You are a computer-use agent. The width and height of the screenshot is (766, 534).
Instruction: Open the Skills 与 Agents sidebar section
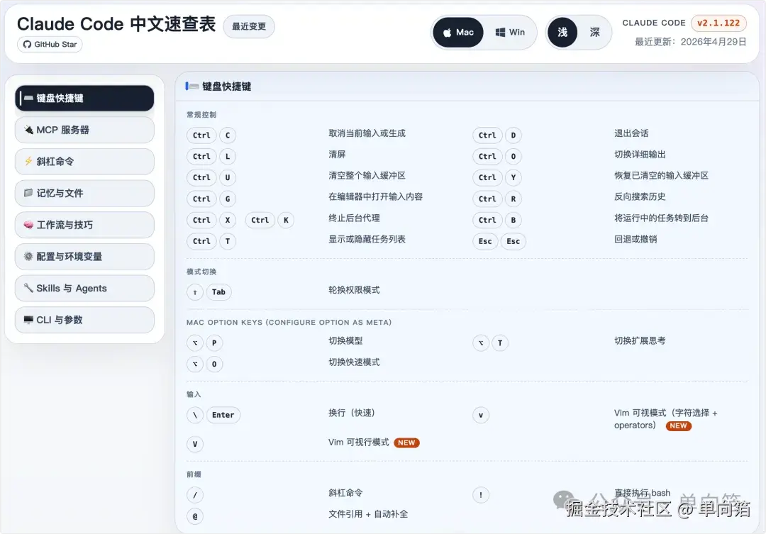pyautogui.click(x=84, y=288)
